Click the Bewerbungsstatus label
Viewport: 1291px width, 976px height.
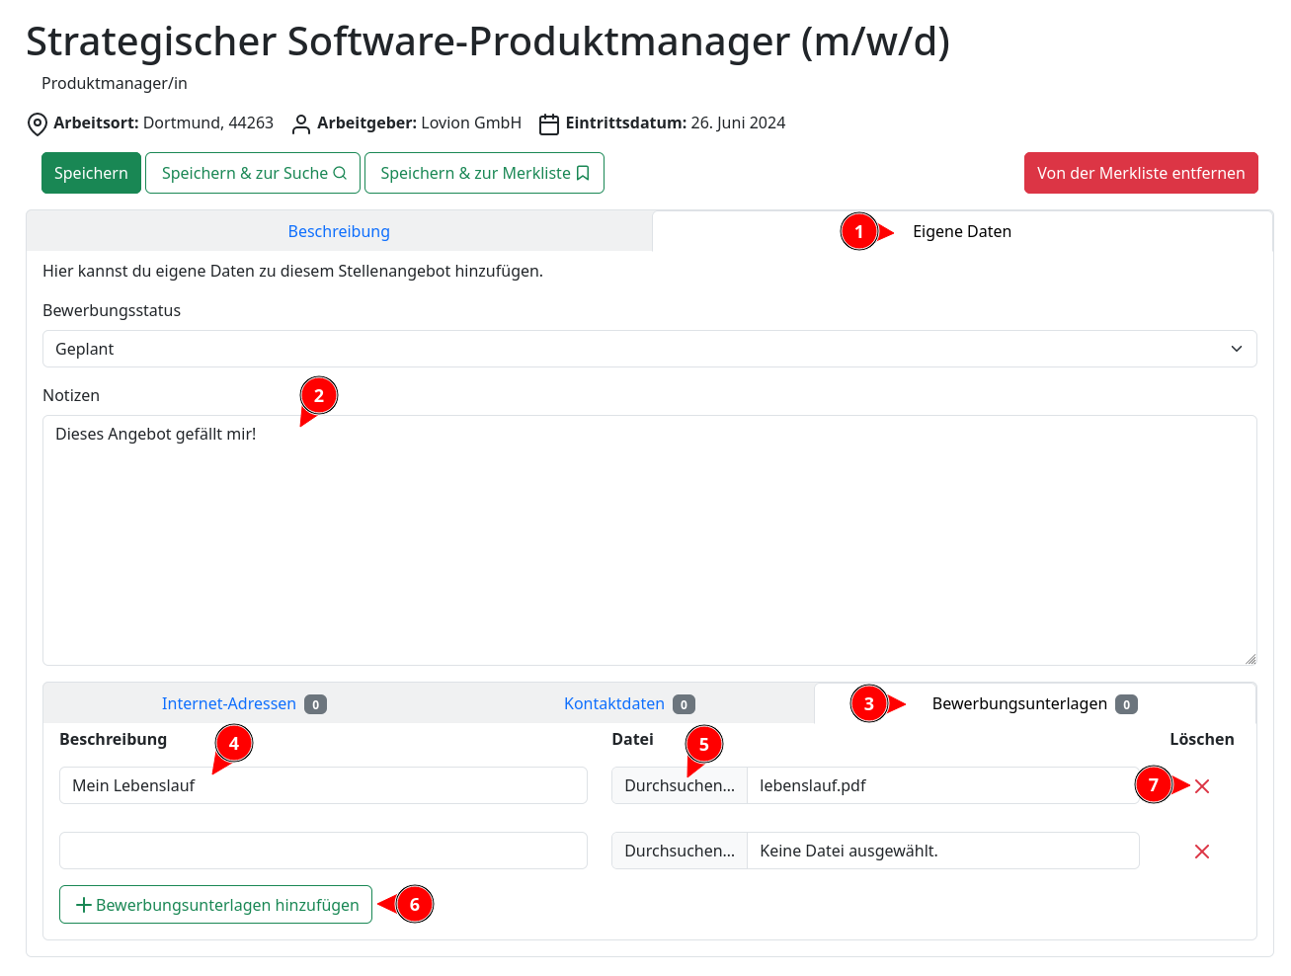[x=112, y=310]
